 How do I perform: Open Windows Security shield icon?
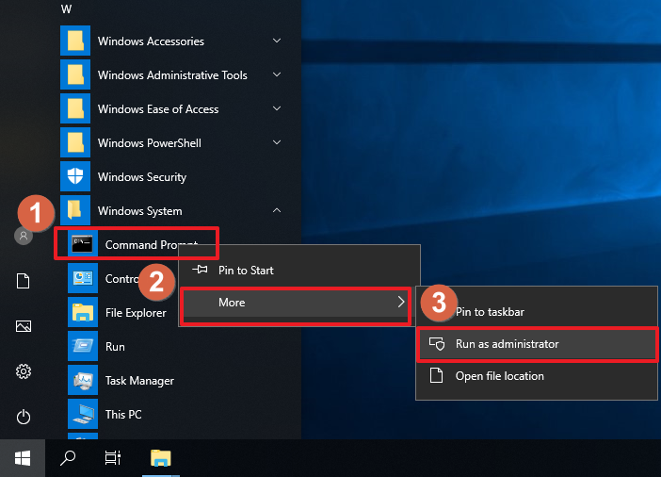pyautogui.click(x=75, y=176)
